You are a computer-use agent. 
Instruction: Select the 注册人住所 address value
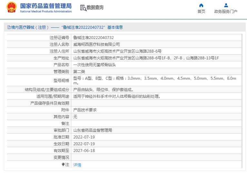click(117, 51)
